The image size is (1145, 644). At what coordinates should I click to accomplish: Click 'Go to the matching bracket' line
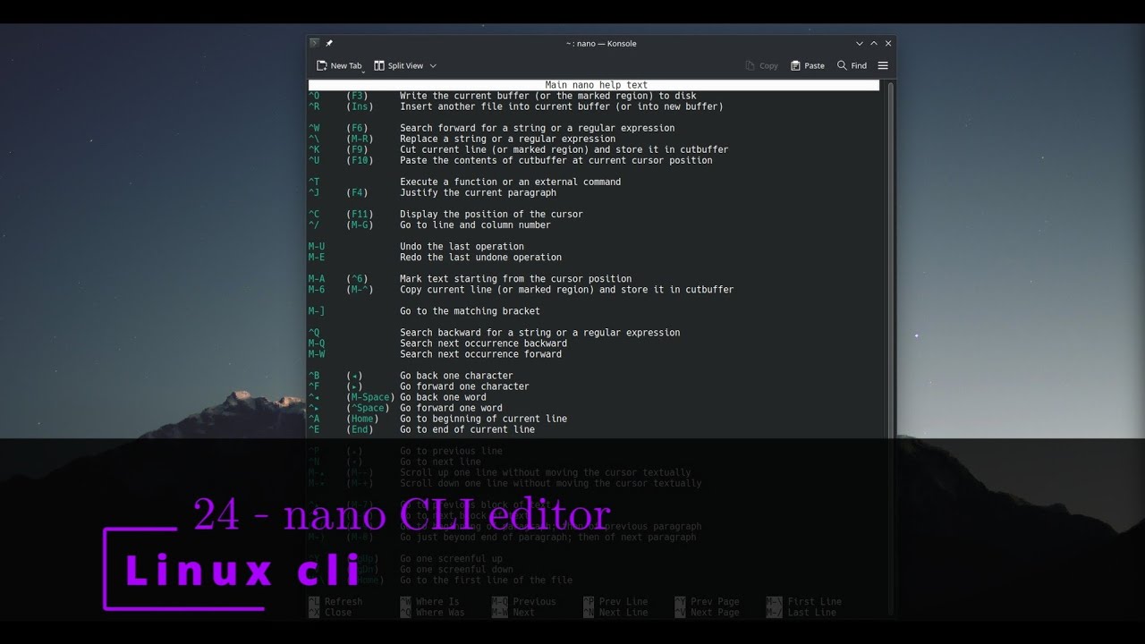point(470,310)
